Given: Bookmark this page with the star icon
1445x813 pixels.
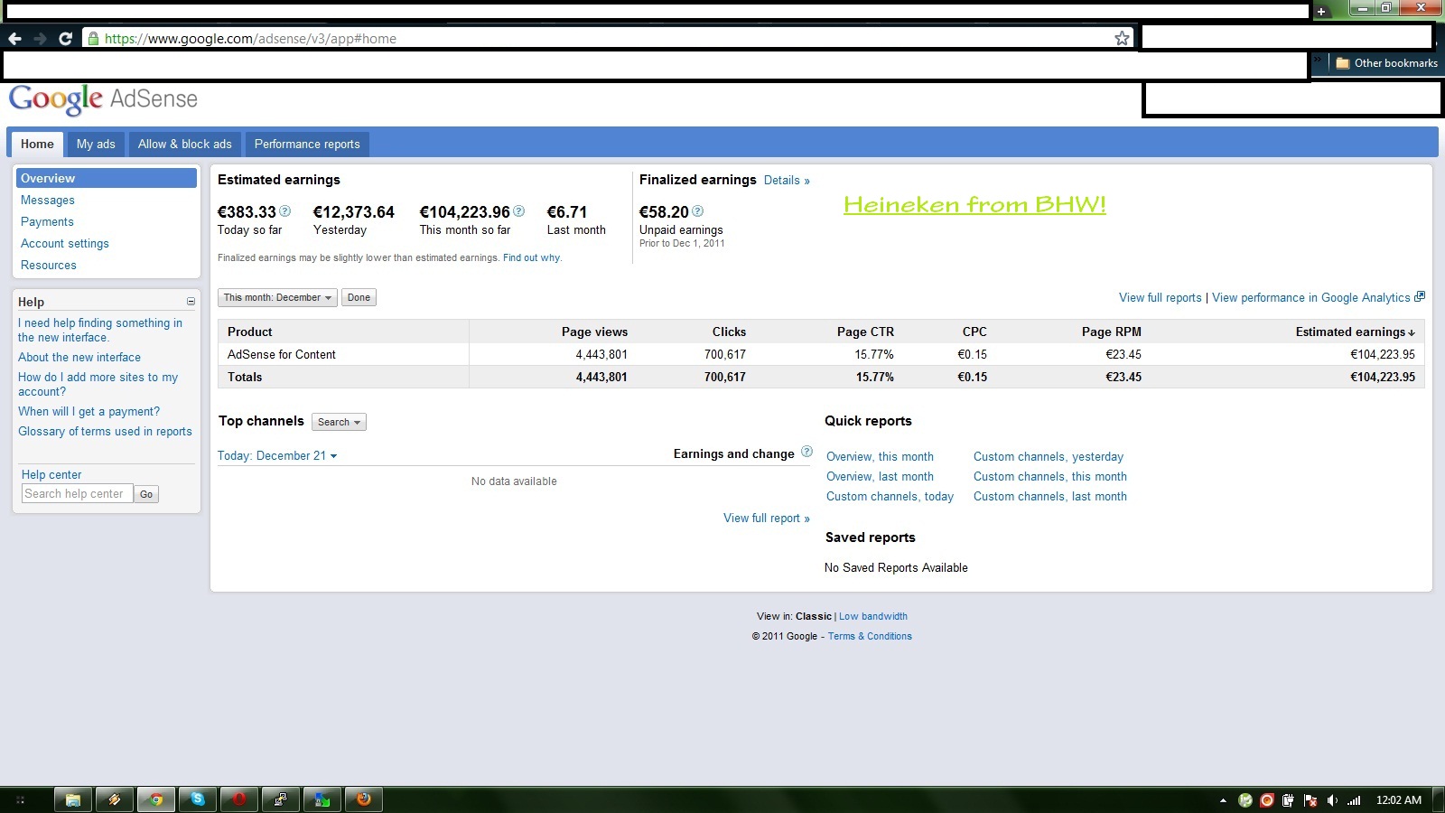Looking at the screenshot, I should (x=1122, y=38).
